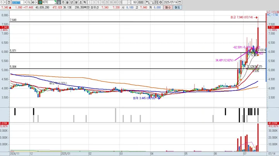Click the stock search magnifier icon

29,2
